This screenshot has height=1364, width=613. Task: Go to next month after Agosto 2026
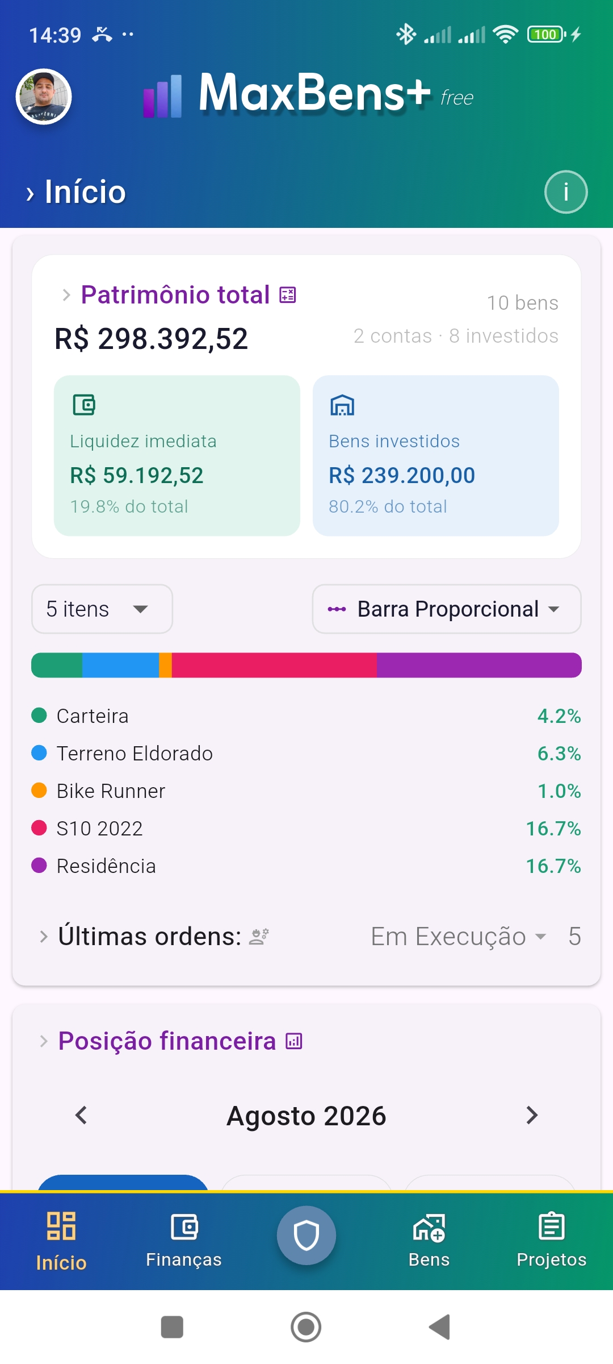tap(532, 1115)
